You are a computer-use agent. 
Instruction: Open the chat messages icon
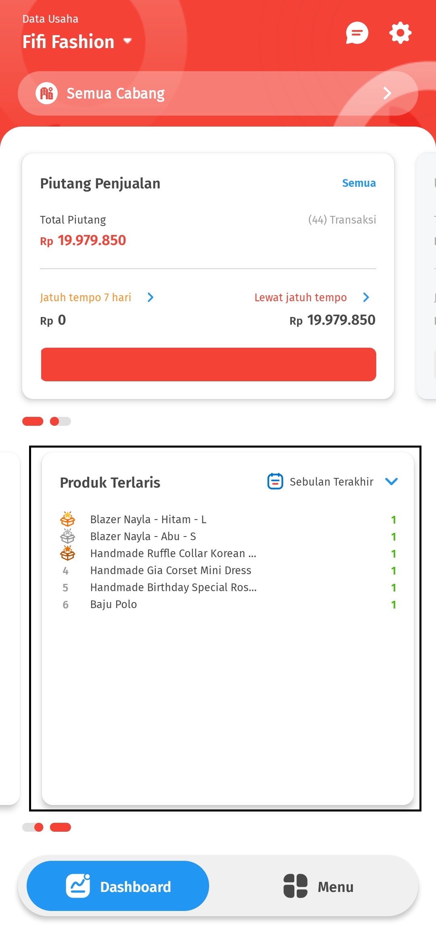tap(357, 33)
